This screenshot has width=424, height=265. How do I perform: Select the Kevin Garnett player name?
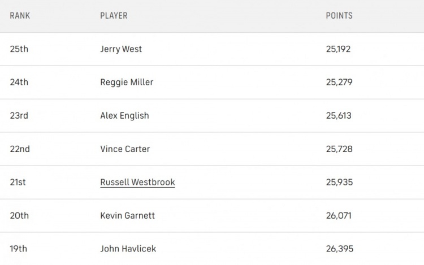127,215
